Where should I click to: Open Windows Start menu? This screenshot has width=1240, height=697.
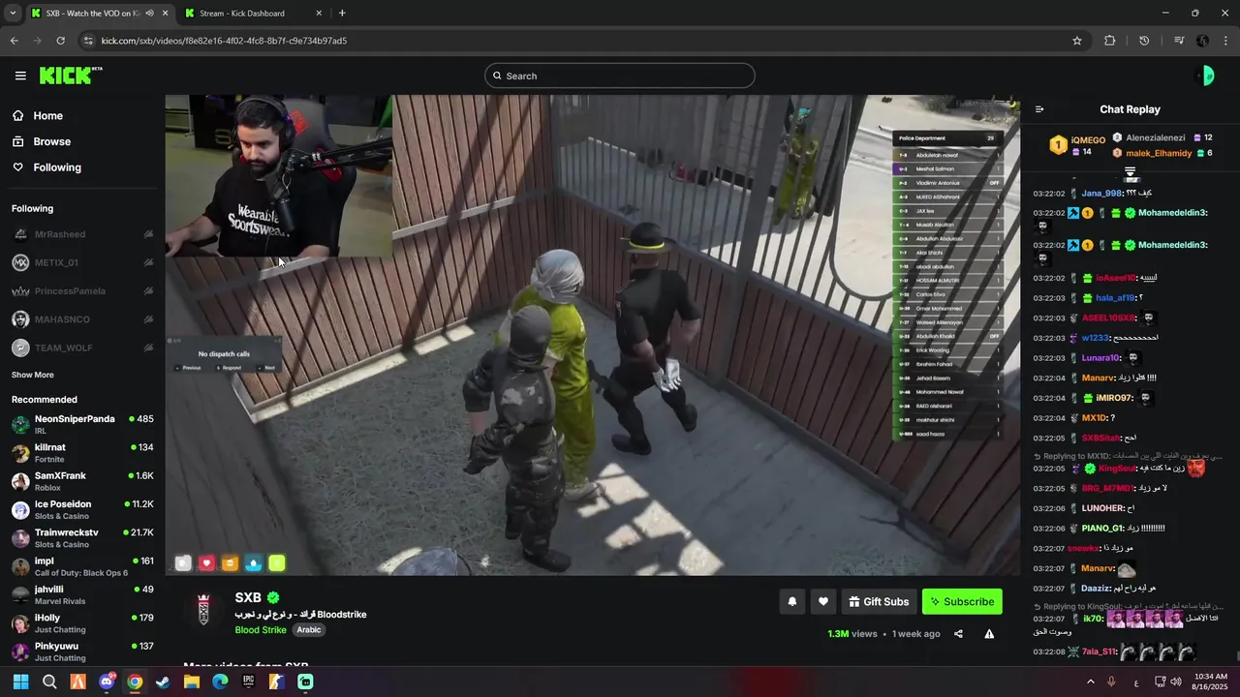click(20, 682)
